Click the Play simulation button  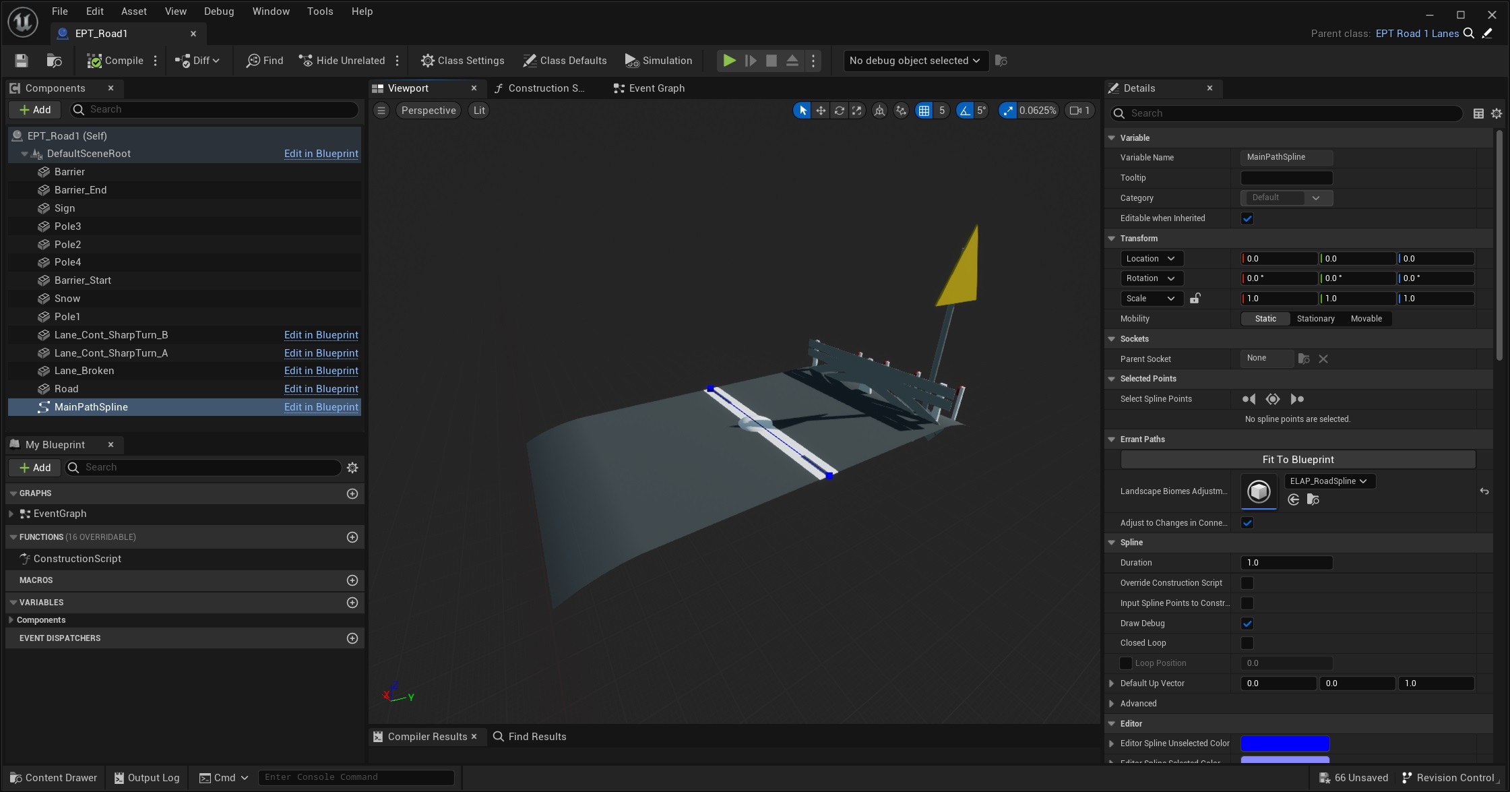click(729, 61)
